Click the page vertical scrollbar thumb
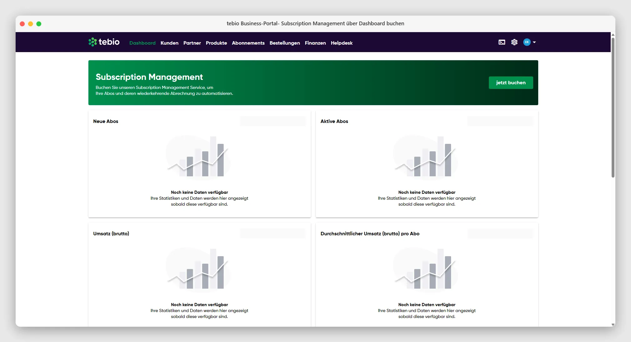Image resolution: width=631 pixels, height=342 pixels. [613, 108]
